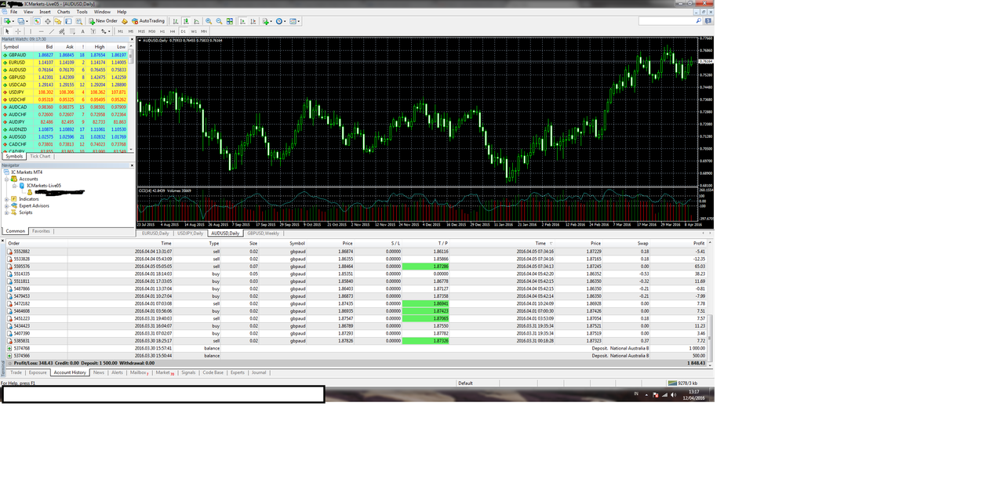Select the Text label A tool
The image size is (1004, 486).
click(x=82, y=31)
